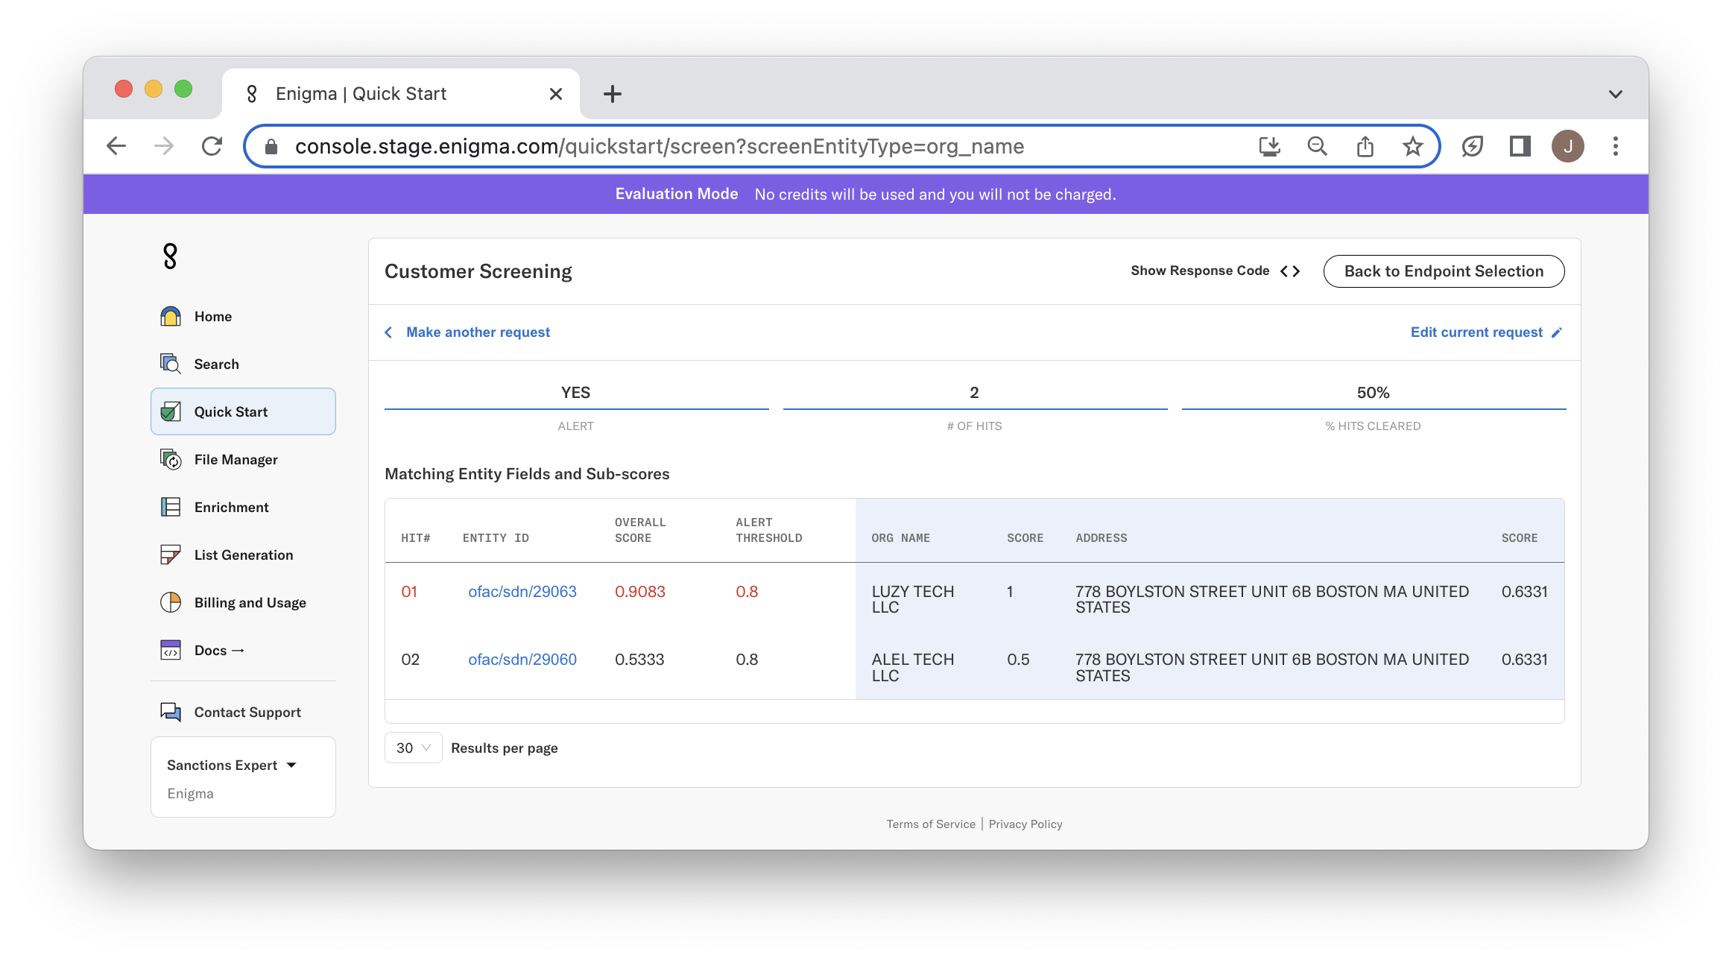Viewport: 1732px width, 960px height.
Task: Click the Enigma logo in sidebar
Action: tap(170, 256)
